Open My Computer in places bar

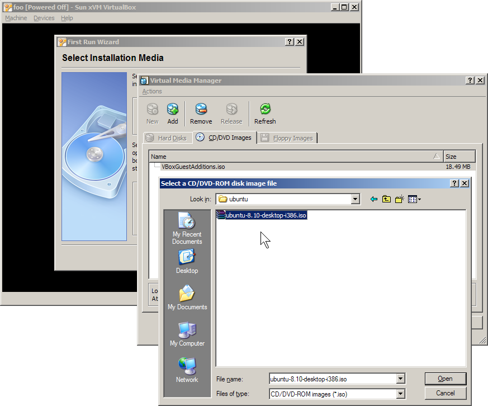pyautogui.click(x=187, y=334)
